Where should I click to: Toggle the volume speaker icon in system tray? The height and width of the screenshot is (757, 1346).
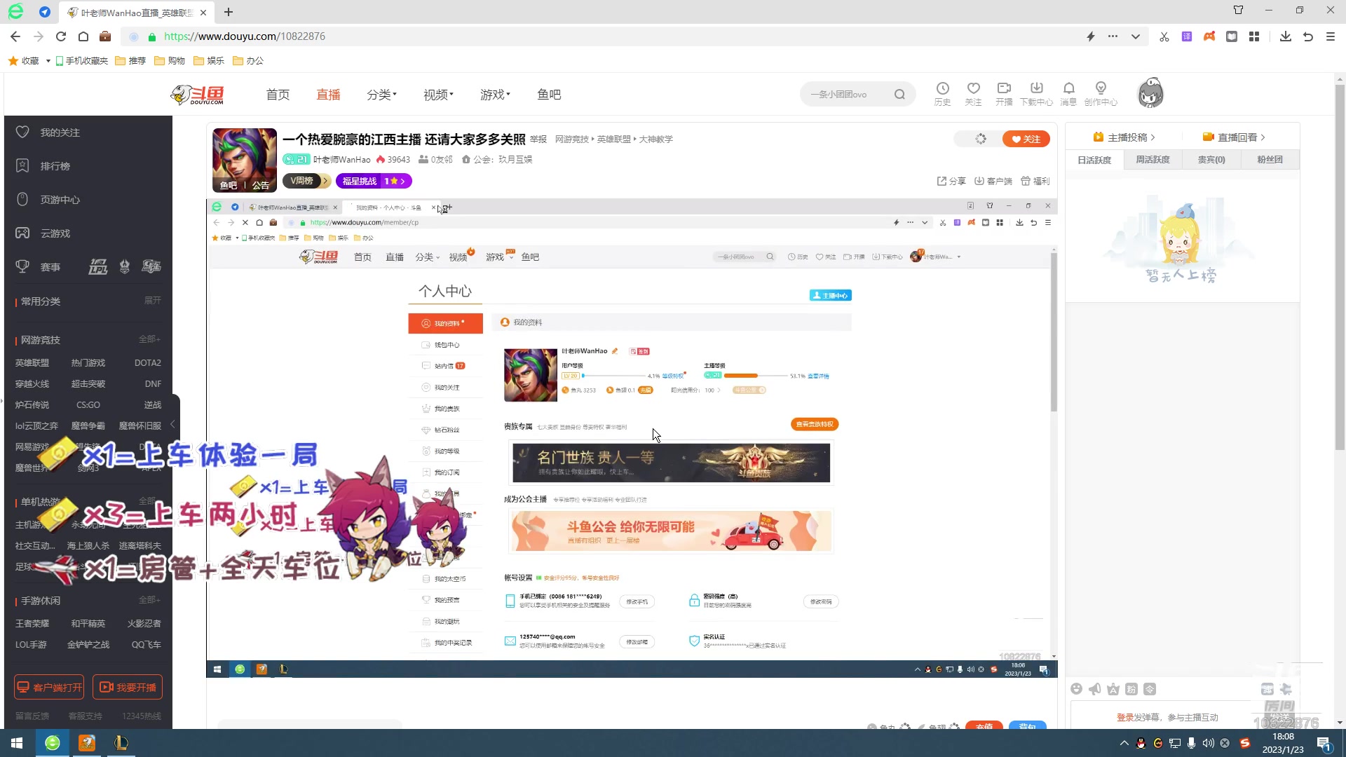tap(1208, 743)
